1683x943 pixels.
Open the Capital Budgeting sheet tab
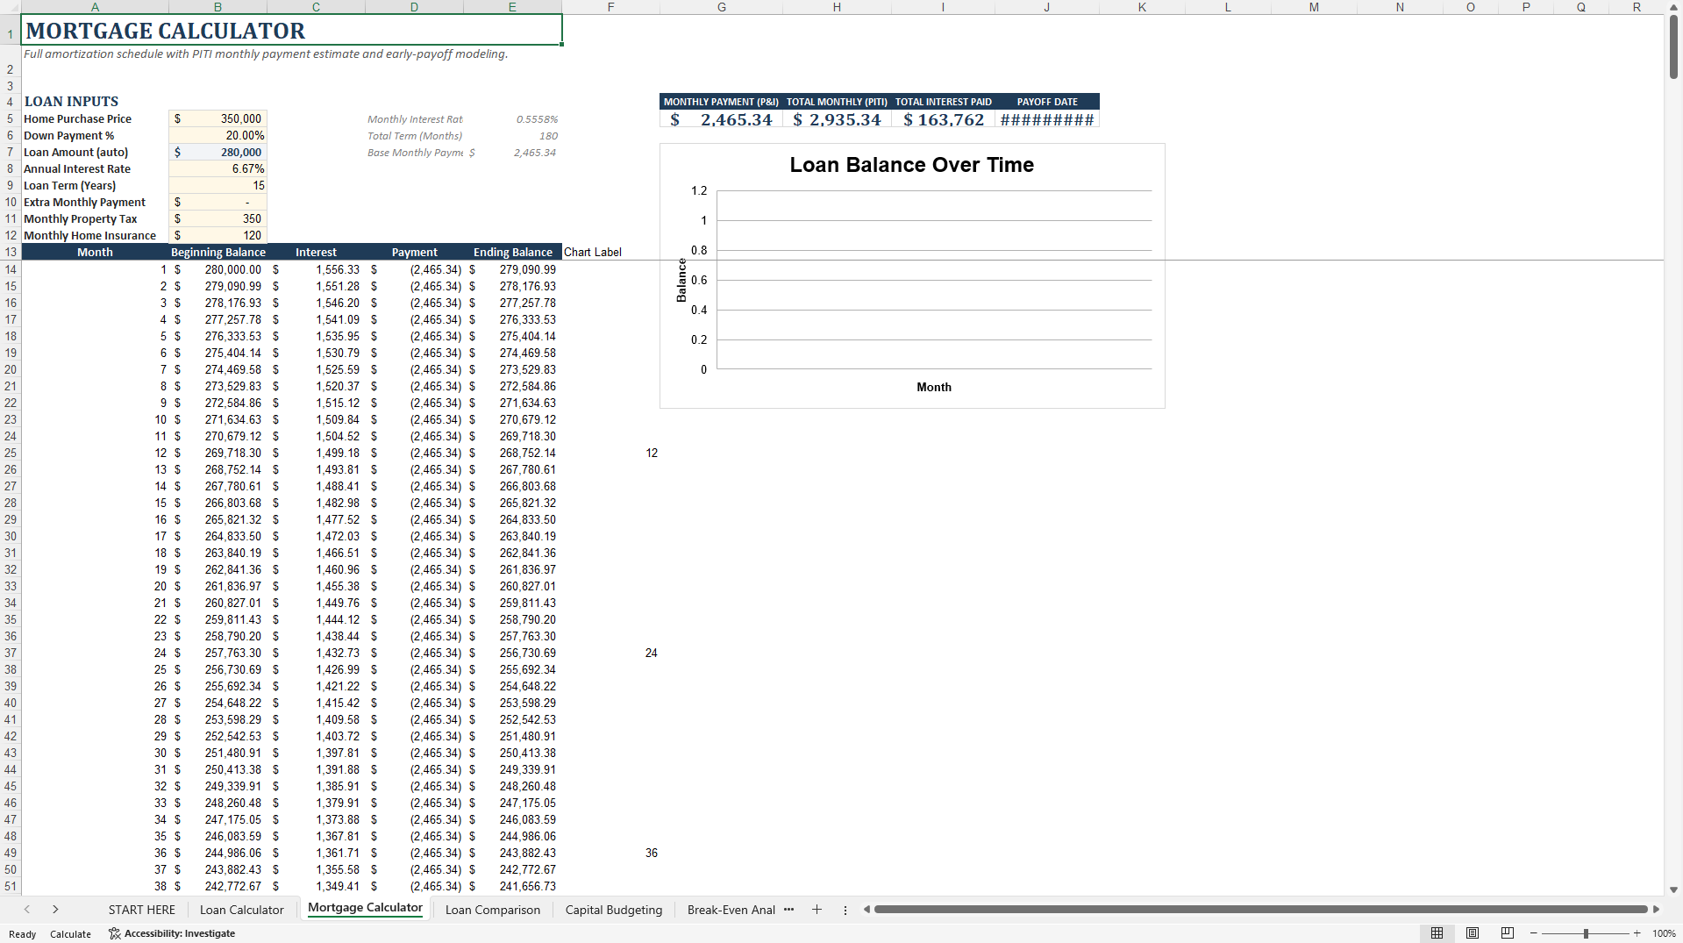tap(614, 910)
